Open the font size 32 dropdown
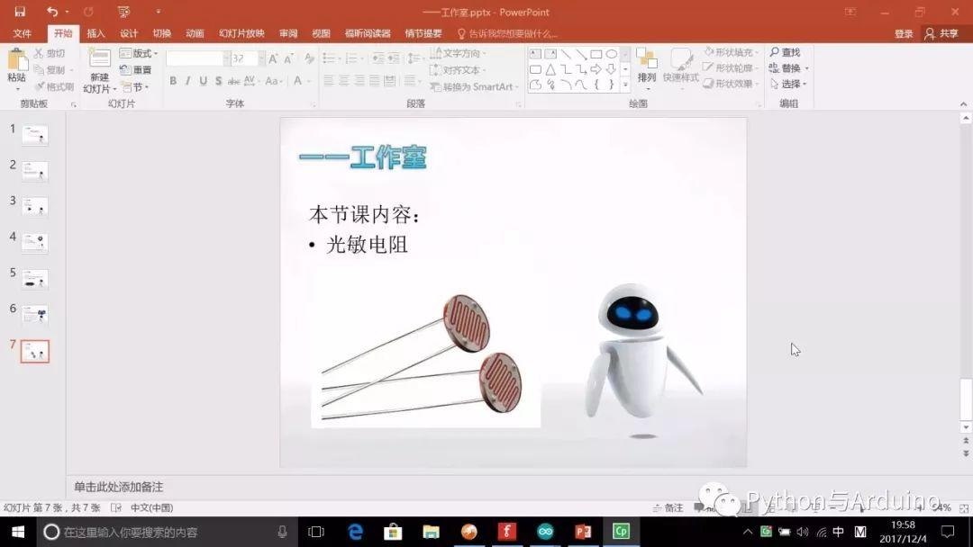The height and width of the screenshot is (547, 973). pos(261,58)
